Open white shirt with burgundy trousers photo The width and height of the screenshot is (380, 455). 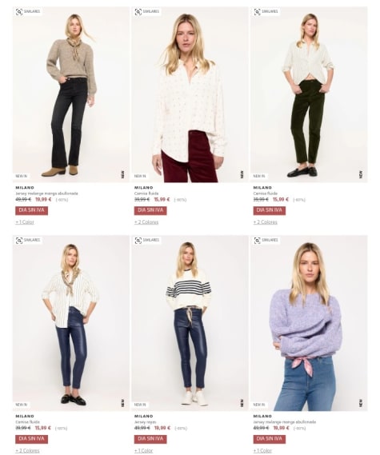point(190,94)
